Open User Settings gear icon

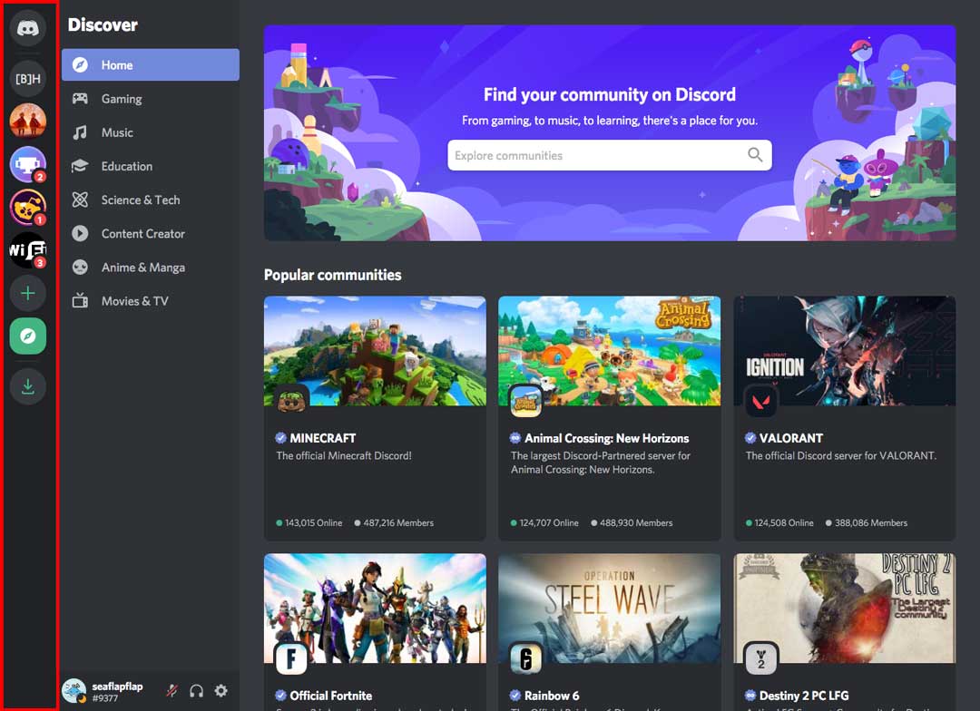point(220,691)
